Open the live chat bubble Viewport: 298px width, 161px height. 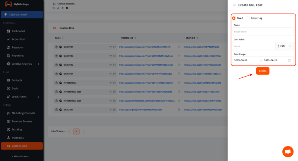(288, 152)
